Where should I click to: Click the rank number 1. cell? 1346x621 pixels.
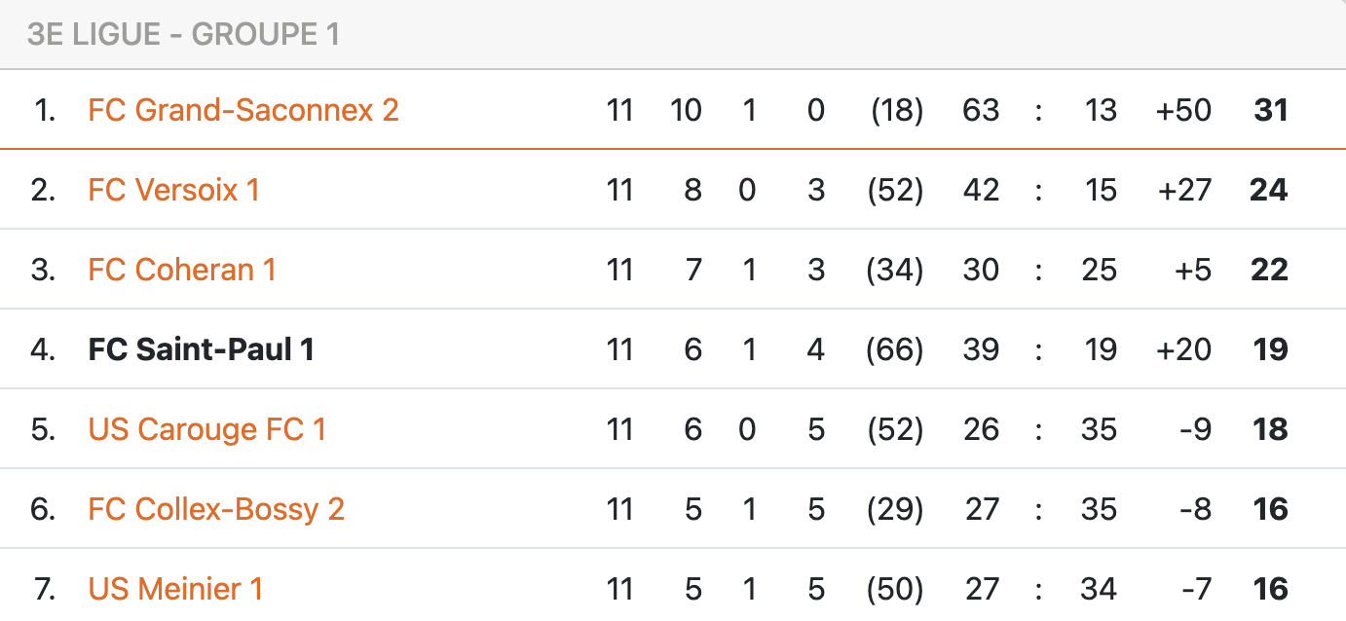(x=45, y=110)
